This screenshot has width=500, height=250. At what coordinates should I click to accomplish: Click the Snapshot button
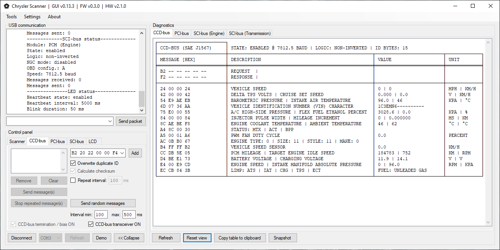(x=282, y=238)
